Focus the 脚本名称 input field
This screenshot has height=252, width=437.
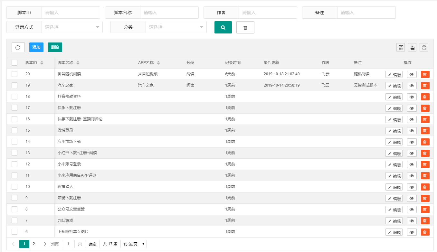169,13
